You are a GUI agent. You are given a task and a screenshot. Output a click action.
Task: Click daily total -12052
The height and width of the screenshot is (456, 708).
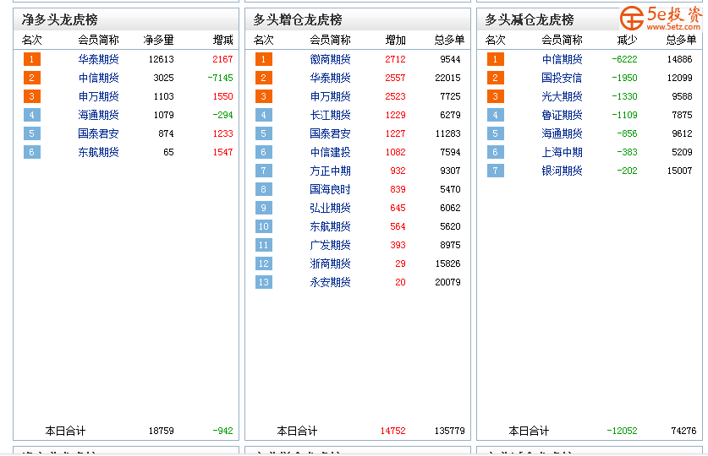pyautogui.click(x=623, y=431)
